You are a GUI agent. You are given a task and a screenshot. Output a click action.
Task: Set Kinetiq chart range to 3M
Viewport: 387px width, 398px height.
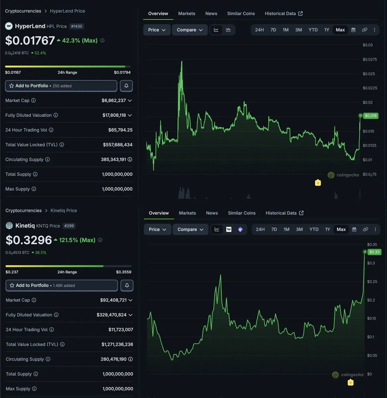(299, 230)
